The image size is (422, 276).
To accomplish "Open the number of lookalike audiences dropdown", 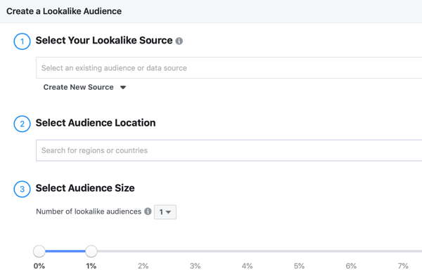I will pos(165,212).
